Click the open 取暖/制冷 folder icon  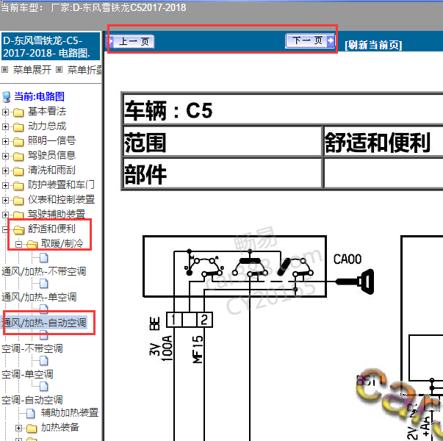pos(32,244)
